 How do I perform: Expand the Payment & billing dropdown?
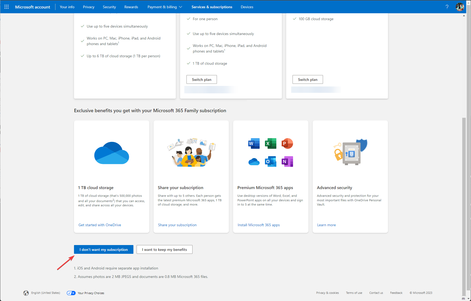point(165,7)
